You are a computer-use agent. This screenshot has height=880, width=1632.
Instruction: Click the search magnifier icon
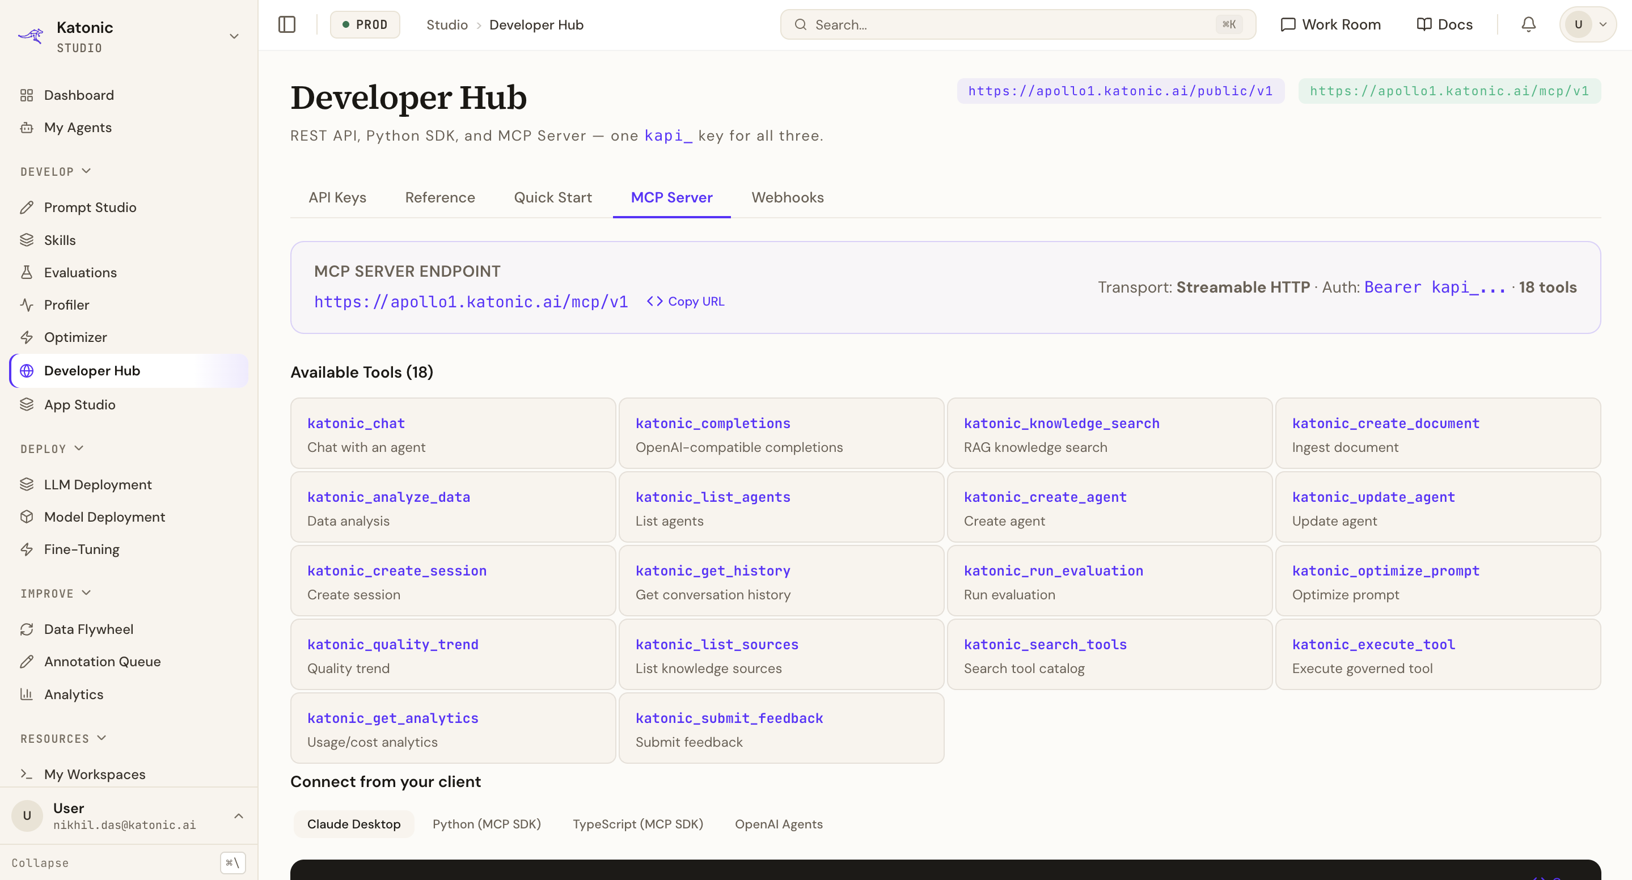[801, 25]
